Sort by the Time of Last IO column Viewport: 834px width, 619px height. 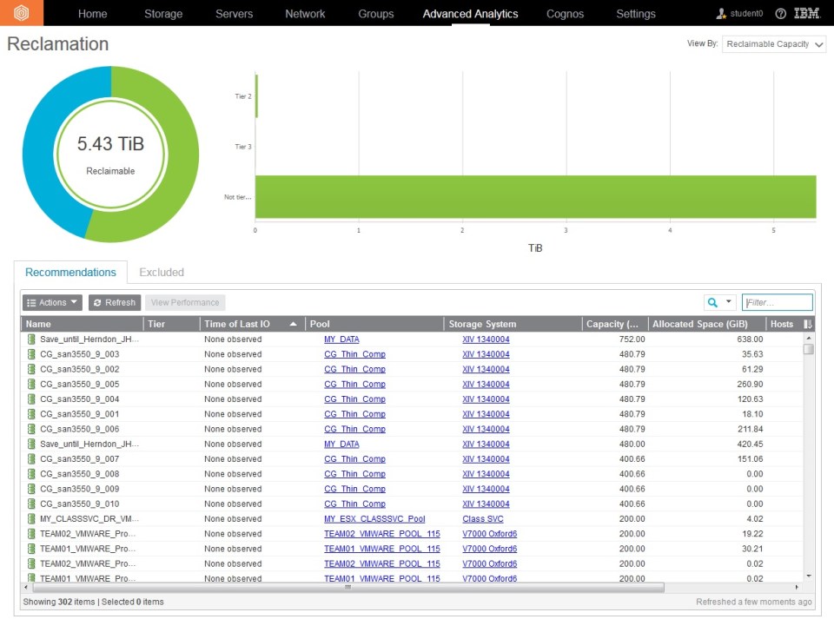(237, 324)
